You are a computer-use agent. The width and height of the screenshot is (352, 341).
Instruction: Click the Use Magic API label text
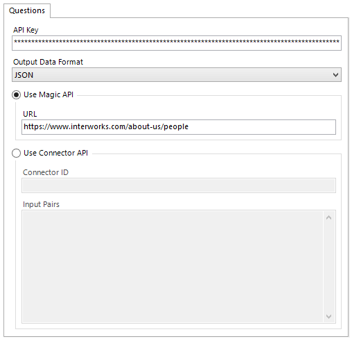tap(49, 94)
